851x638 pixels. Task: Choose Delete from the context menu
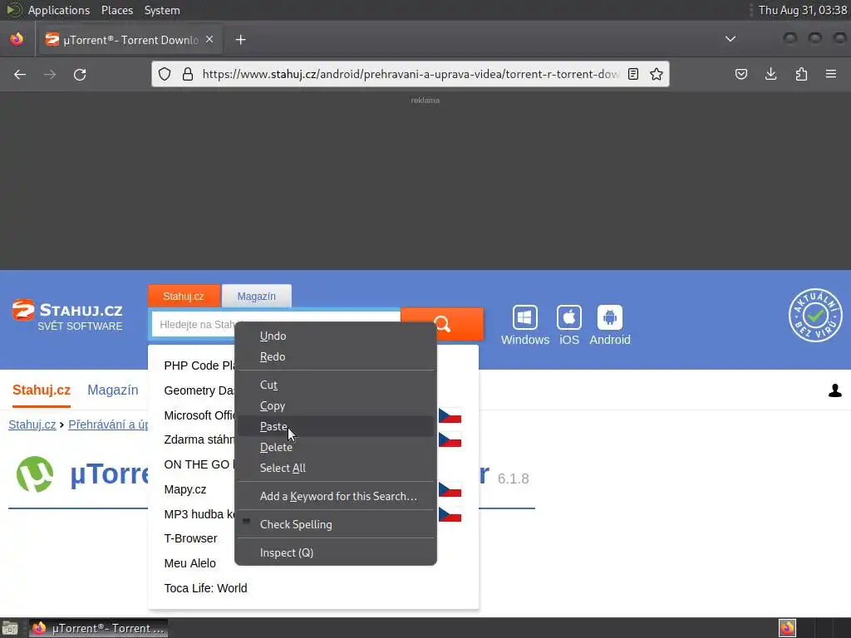336,447
